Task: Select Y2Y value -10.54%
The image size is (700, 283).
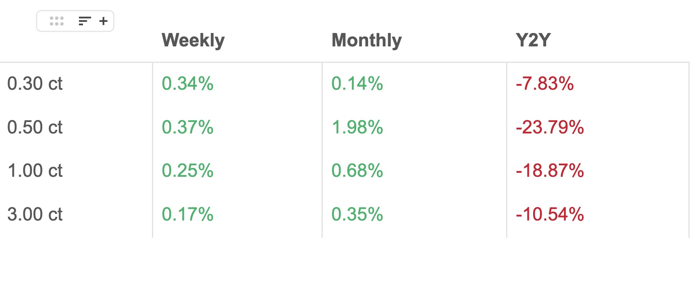Action: point(550,214)
